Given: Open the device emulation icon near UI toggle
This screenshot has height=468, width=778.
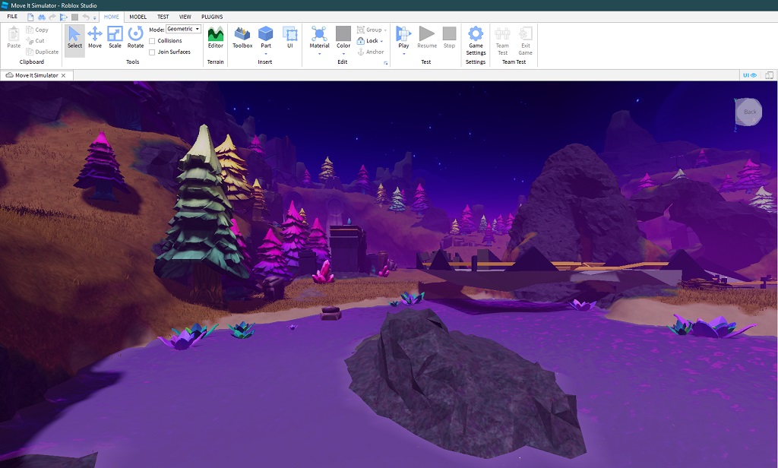Looking at the screenshot, I should point(769,75).
